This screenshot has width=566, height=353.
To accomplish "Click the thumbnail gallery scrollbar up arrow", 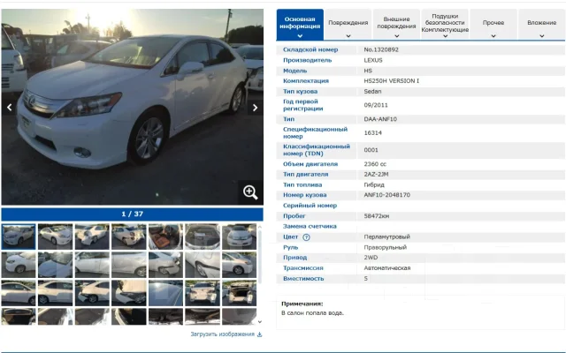I will pos(259,227).
